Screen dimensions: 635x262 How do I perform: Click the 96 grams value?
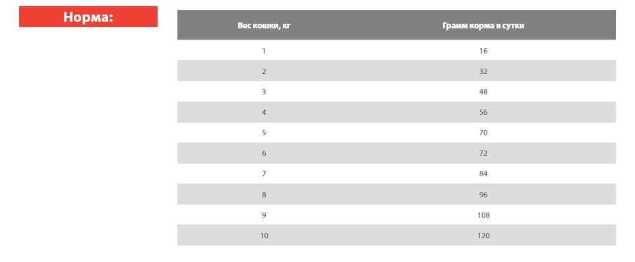(x=483, y=195)
